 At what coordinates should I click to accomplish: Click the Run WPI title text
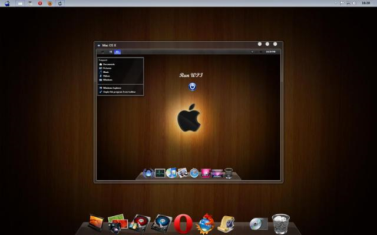tap(191, 75)
